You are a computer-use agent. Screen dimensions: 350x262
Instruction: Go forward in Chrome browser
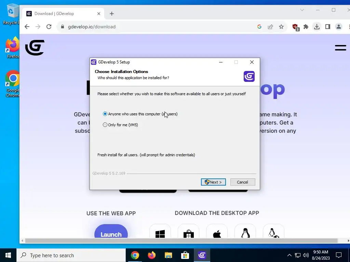(x=38, y=27)
